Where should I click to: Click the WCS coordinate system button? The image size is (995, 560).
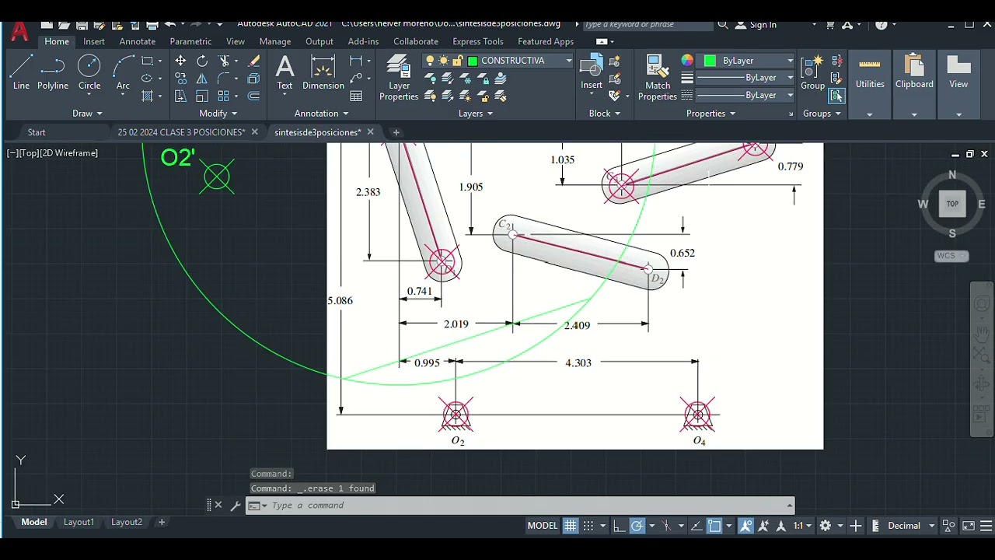pyautogui.click(x=951, y=256)
